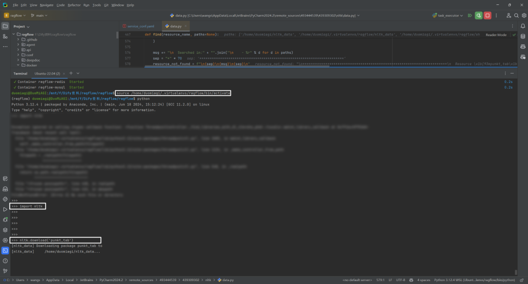Open the Tools menu
This screenshot has height=284, width=528.
coord(97,5)
